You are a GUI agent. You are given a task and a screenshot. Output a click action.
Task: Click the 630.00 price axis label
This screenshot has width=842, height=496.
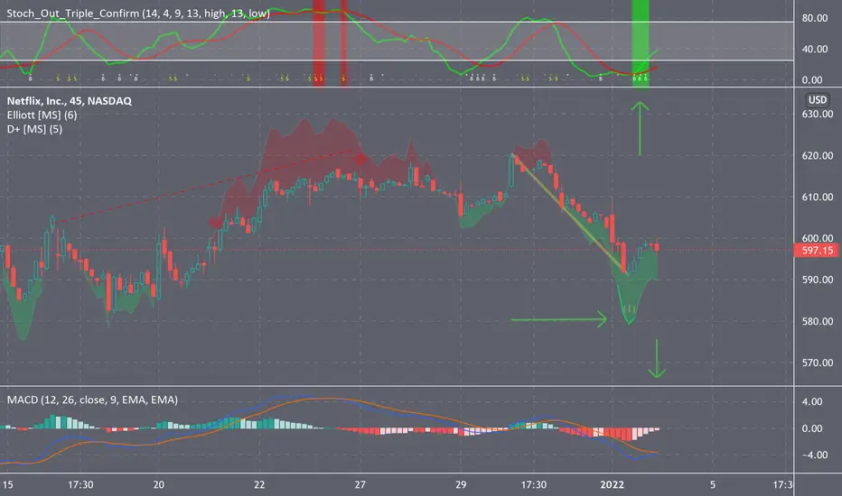coord(818,115)
